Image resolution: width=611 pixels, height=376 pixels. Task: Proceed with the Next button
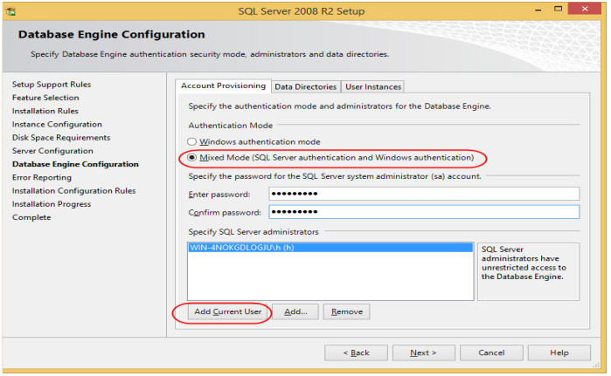[x=424, y=352]
